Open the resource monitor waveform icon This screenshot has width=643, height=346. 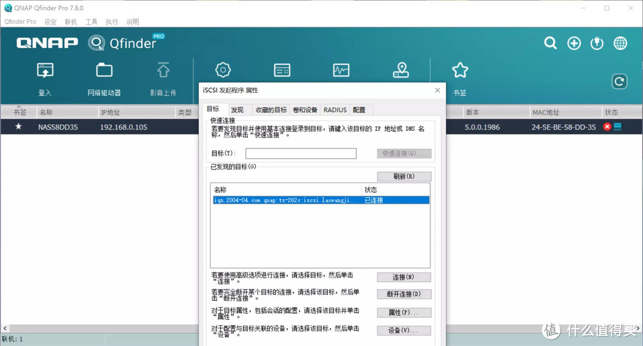341,70
